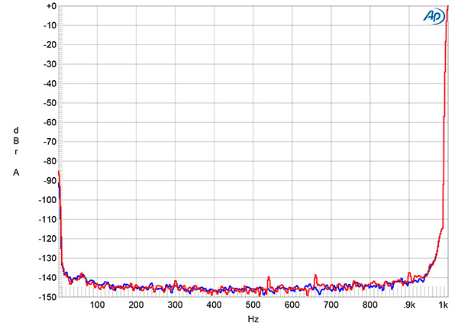Select the 500 tick on the frequency axis
This screenshot has width=458, height=326.
click(253, 306)
